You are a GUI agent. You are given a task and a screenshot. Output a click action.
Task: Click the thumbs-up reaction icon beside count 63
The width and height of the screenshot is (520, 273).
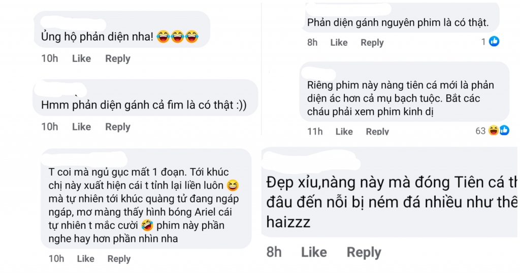tap(504, 130)
